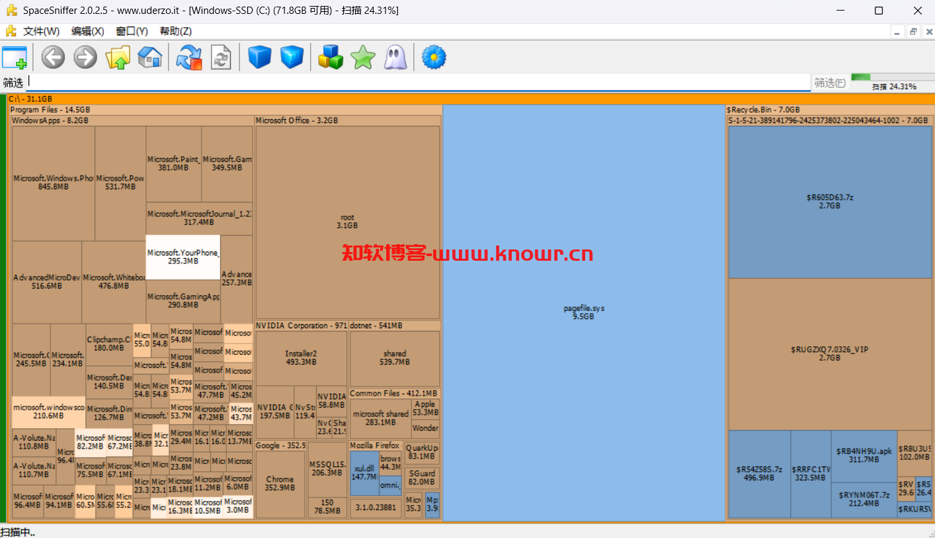This screenshot has width=935, height=538.
Task: Select the pagefile.sys 9.5GB block
Action: tap(584, 312)
